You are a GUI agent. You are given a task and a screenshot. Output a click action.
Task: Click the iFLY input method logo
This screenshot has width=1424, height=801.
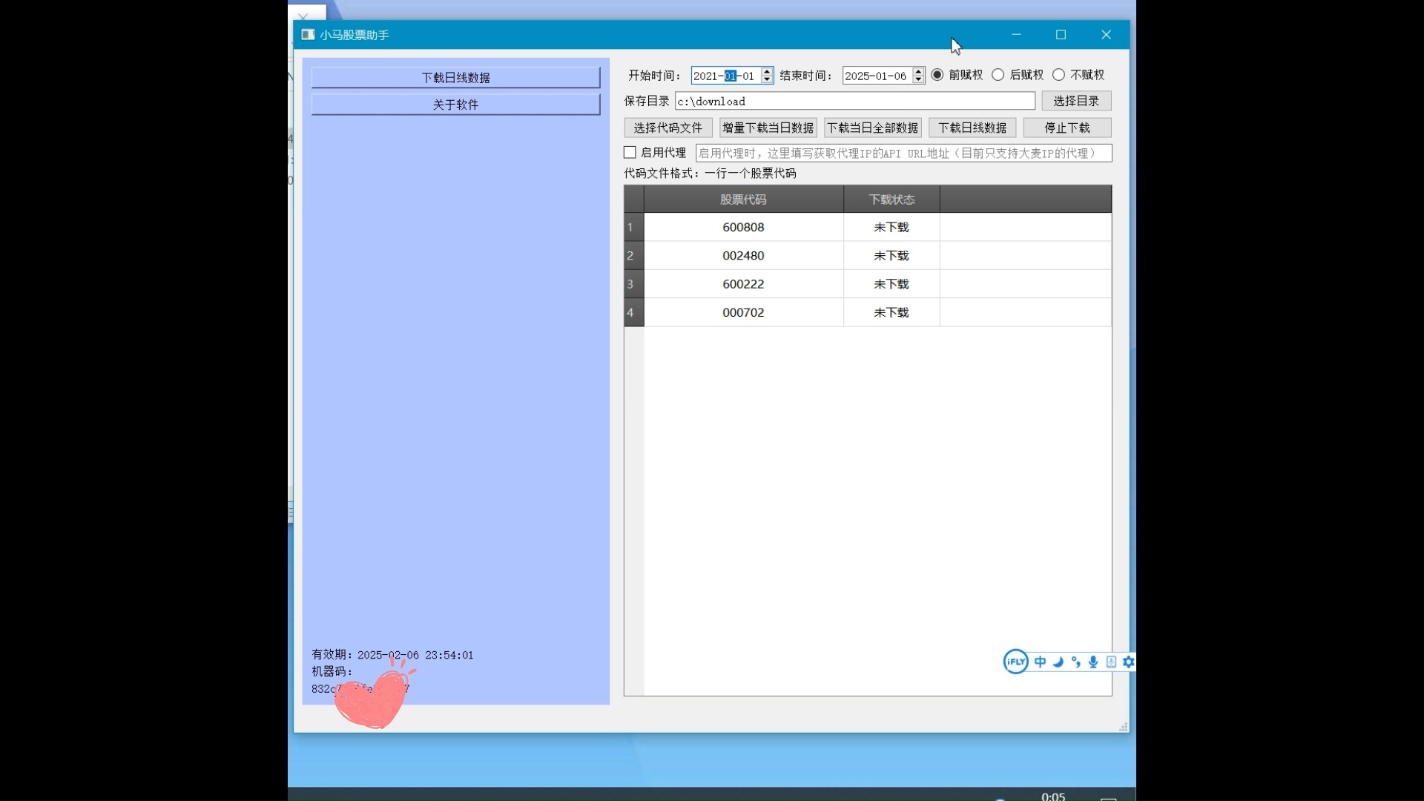pyautogui.click(x=1015, y=662)
